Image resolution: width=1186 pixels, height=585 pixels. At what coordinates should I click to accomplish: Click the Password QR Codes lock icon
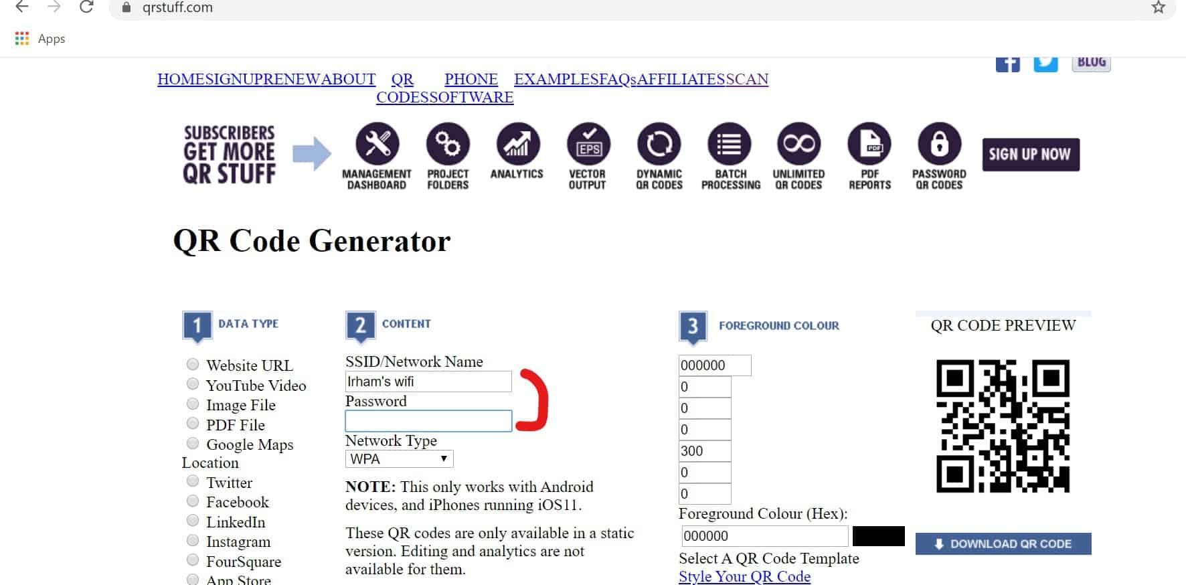coord(939,144)
